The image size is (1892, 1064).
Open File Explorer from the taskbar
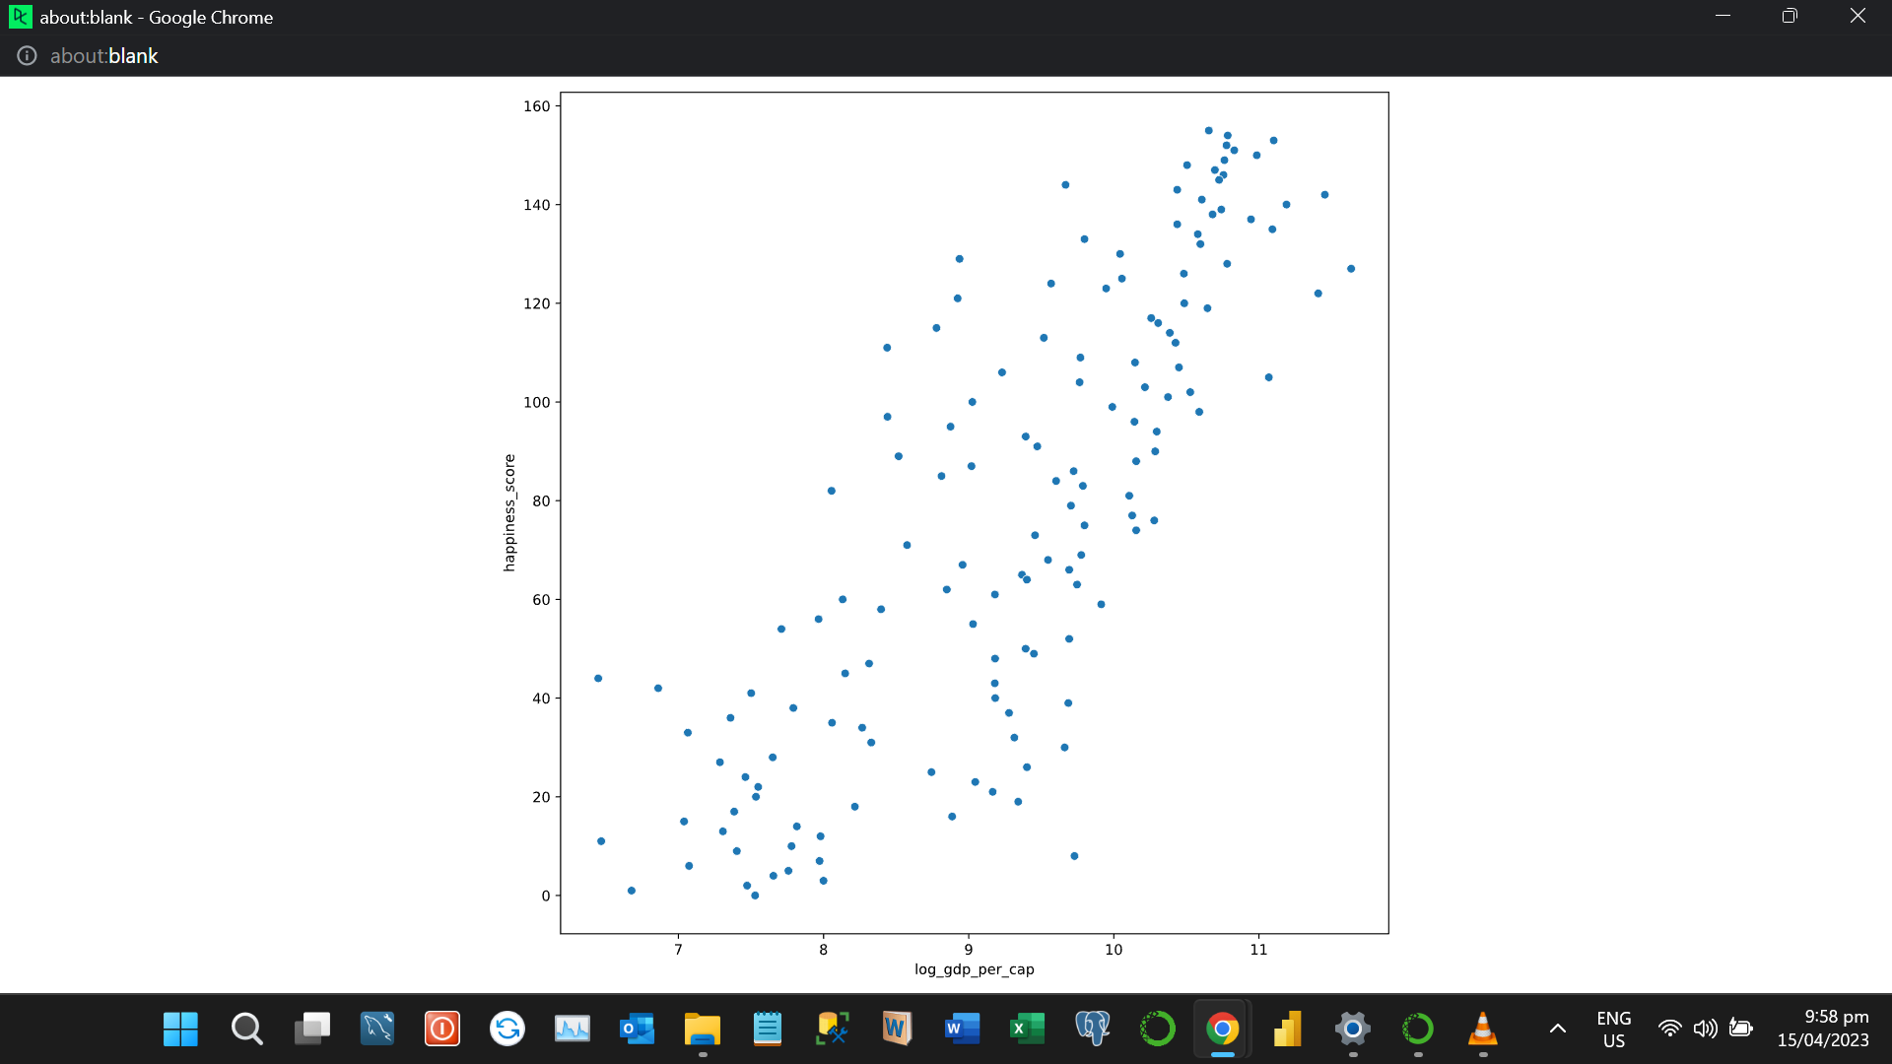pos(702,1029)
